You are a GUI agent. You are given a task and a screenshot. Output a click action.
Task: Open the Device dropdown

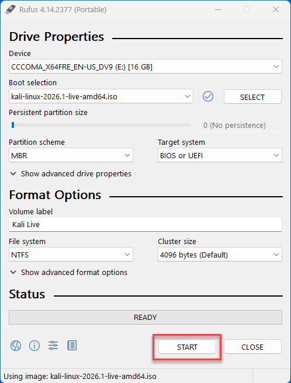click(145, 67)
